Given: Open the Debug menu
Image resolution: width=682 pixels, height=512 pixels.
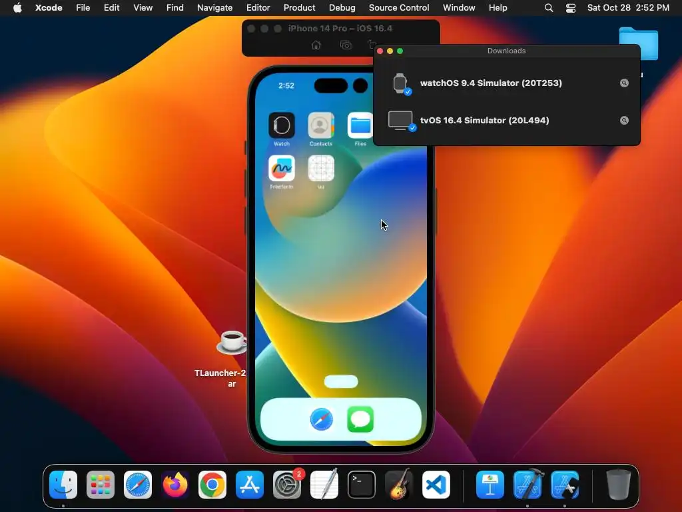Looking at the screenshot, I should point(342,7).
